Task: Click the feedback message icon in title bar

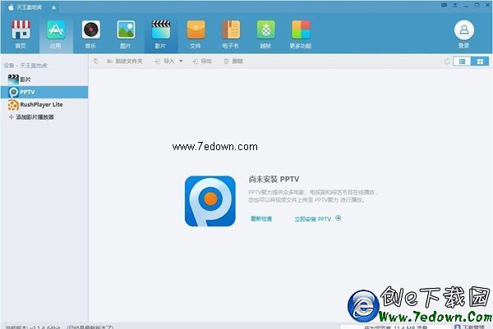Action: click(444, 5)
